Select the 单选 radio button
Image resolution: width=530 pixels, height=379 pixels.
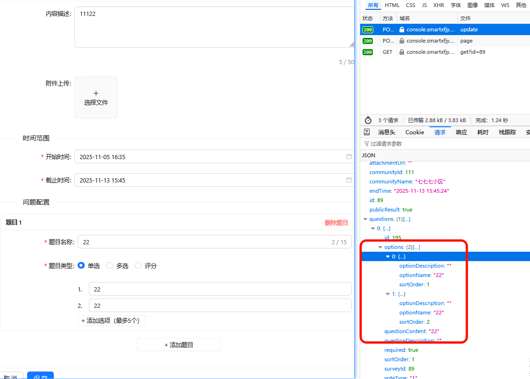point(81,266)
